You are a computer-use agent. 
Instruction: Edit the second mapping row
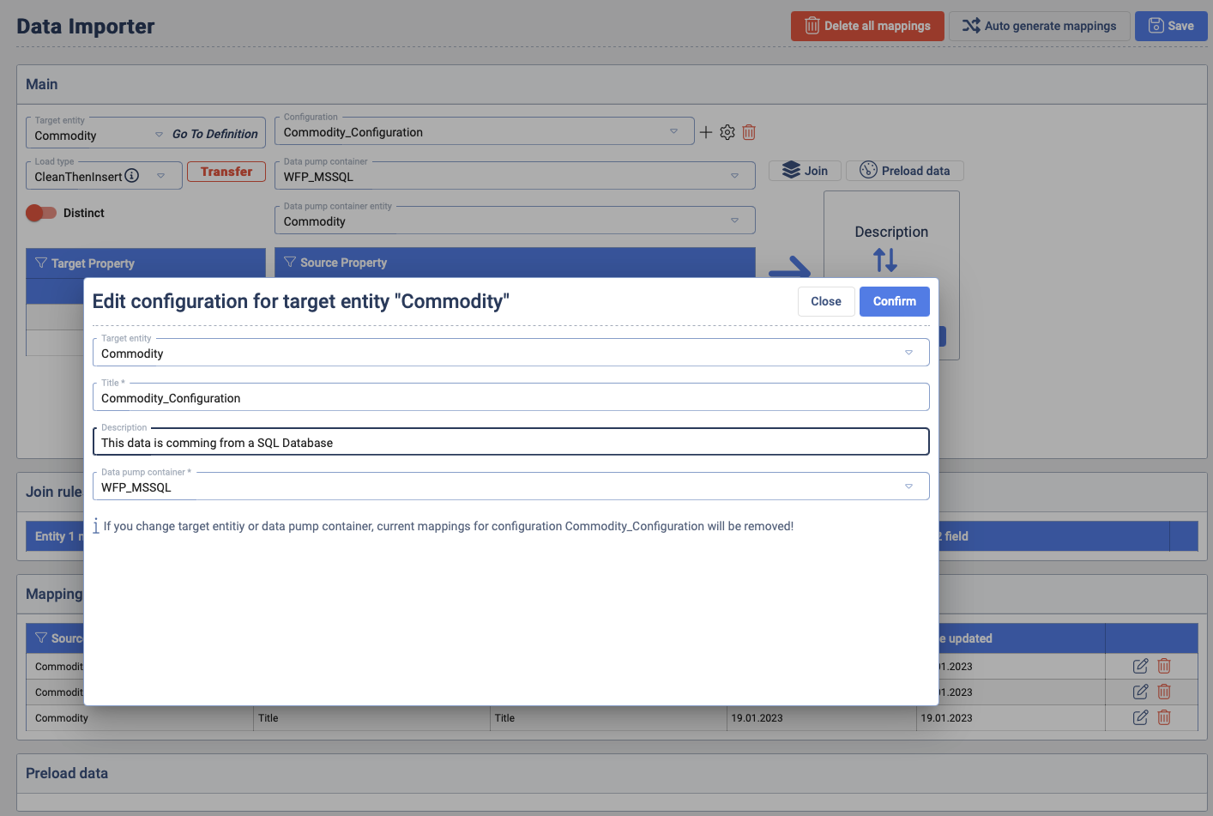[1140, 692]
